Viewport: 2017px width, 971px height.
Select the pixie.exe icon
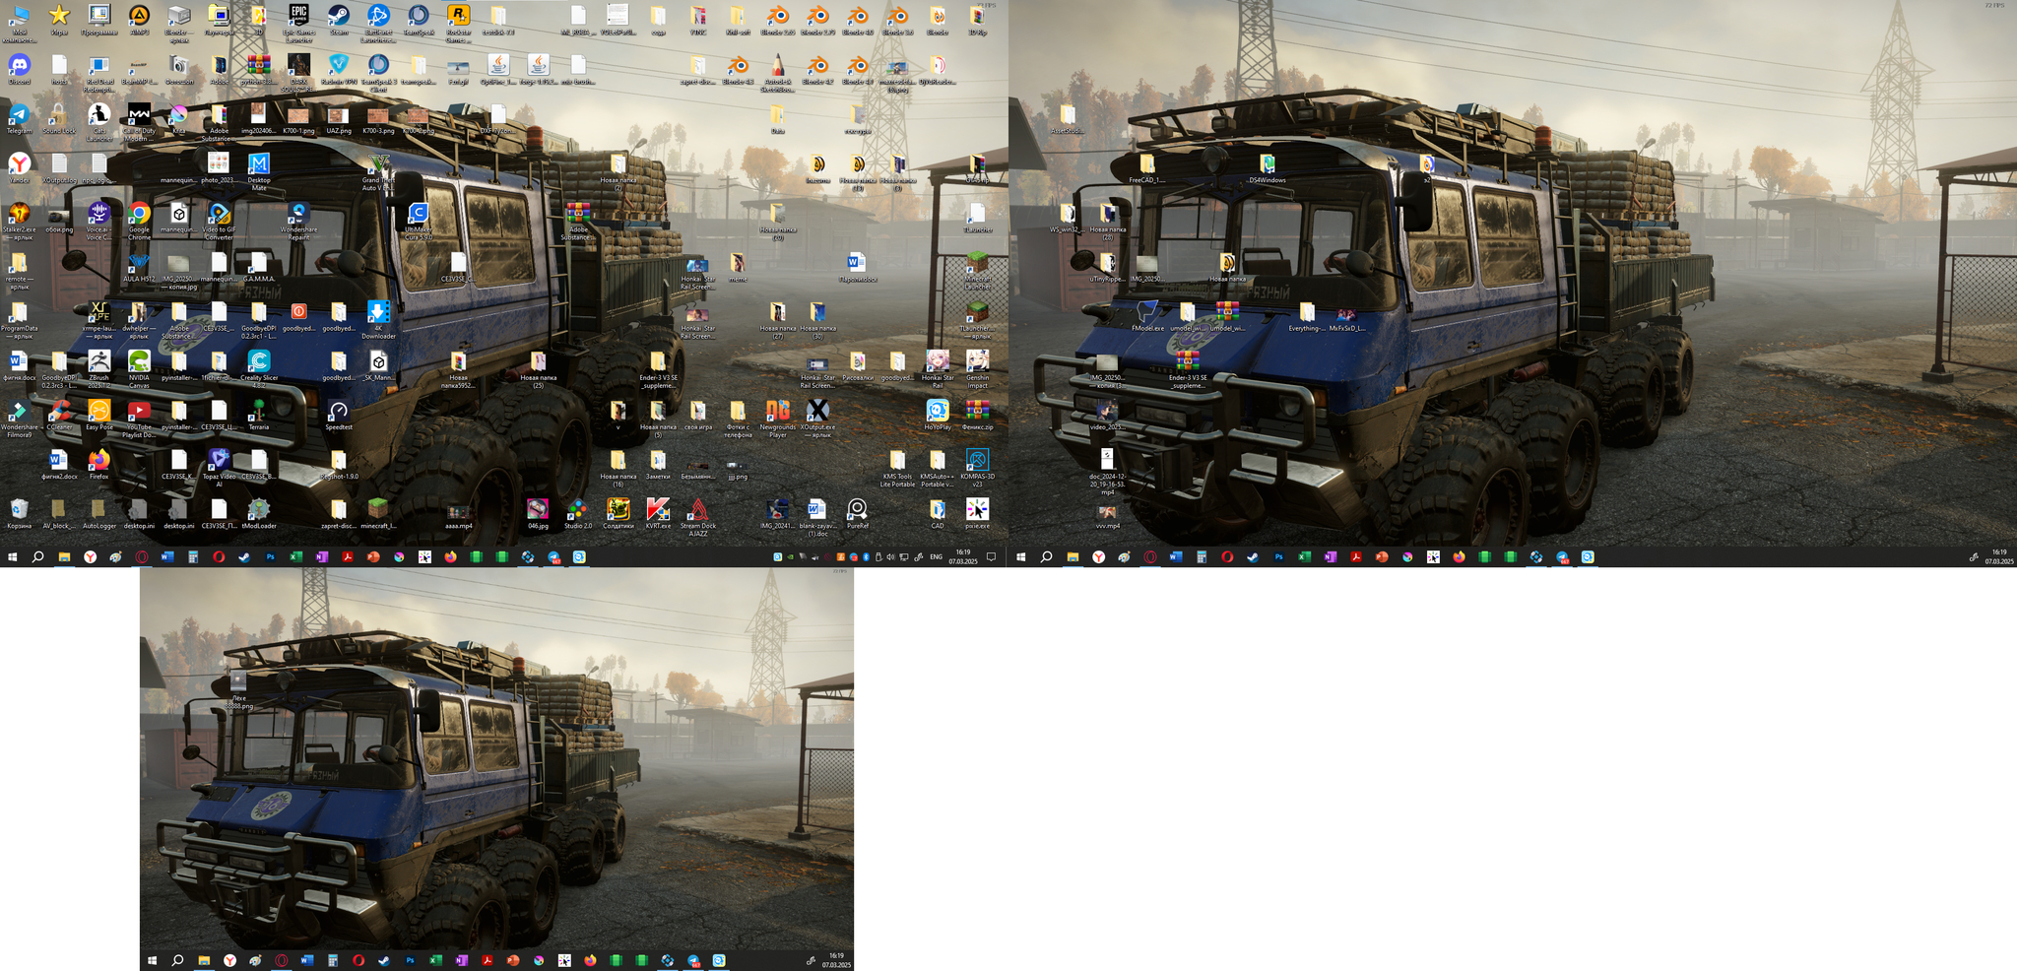(x=977, y=514)
